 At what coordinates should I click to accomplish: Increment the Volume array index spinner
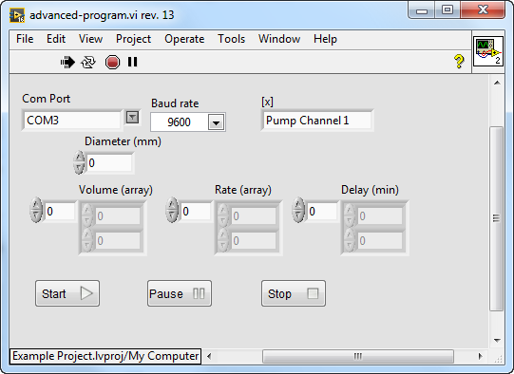click(x=36, y=205)
